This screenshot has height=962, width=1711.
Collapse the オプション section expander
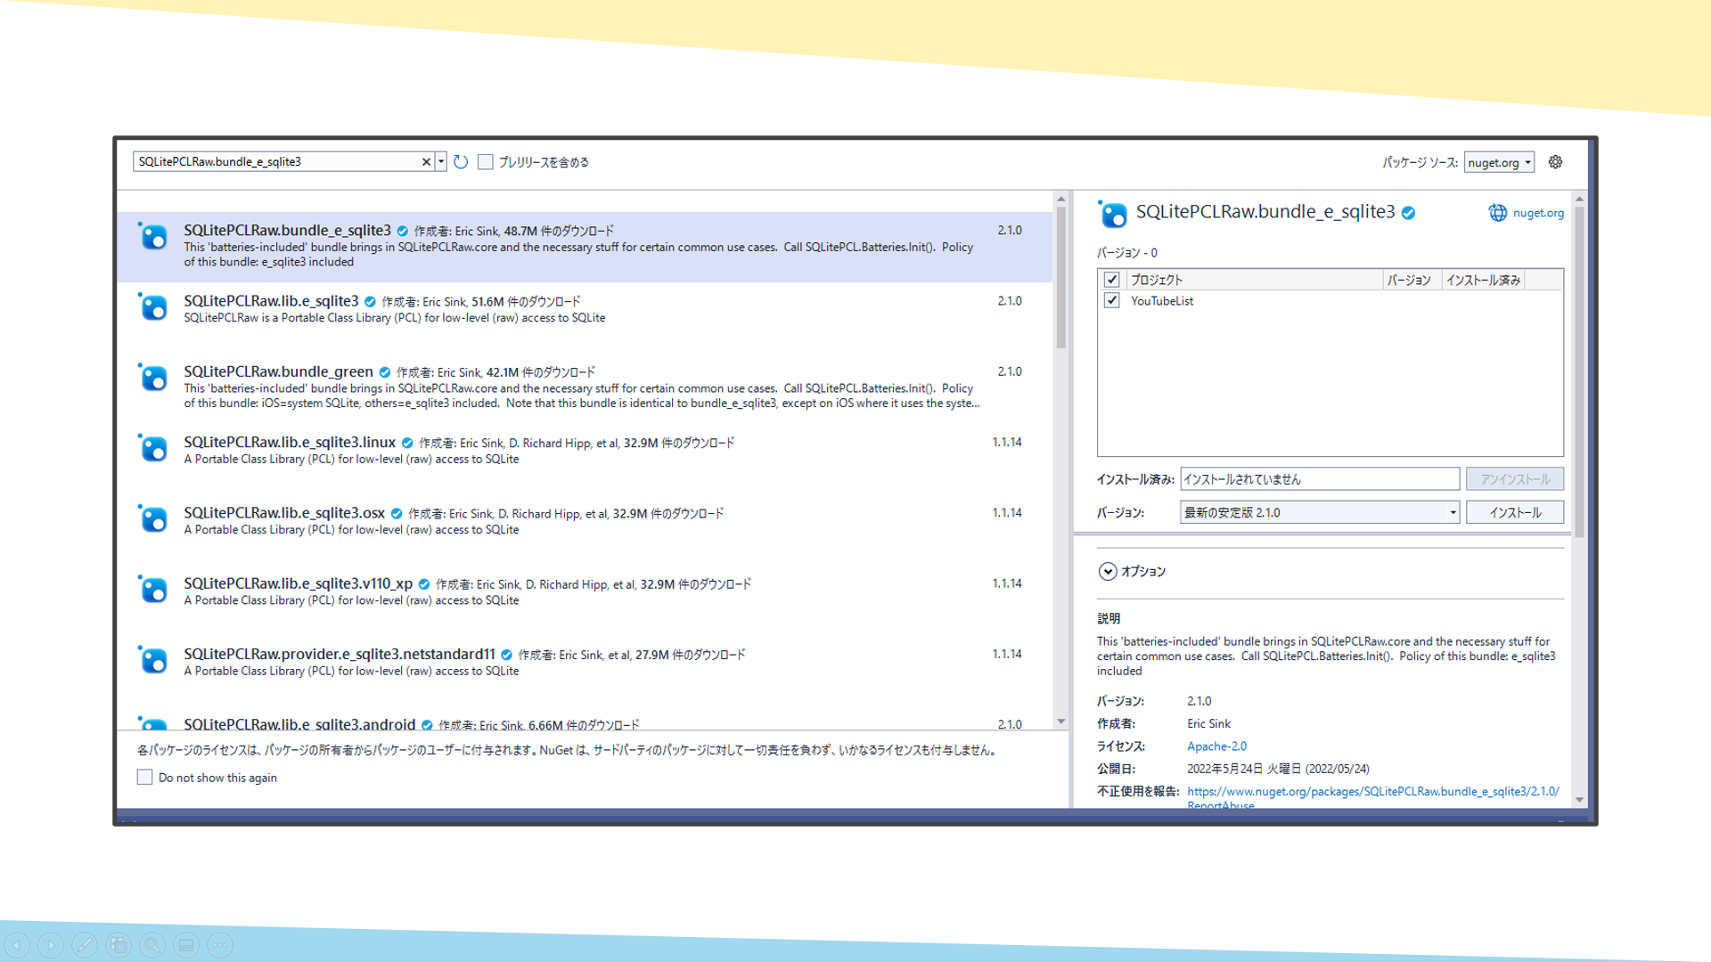click(1108, 571)
